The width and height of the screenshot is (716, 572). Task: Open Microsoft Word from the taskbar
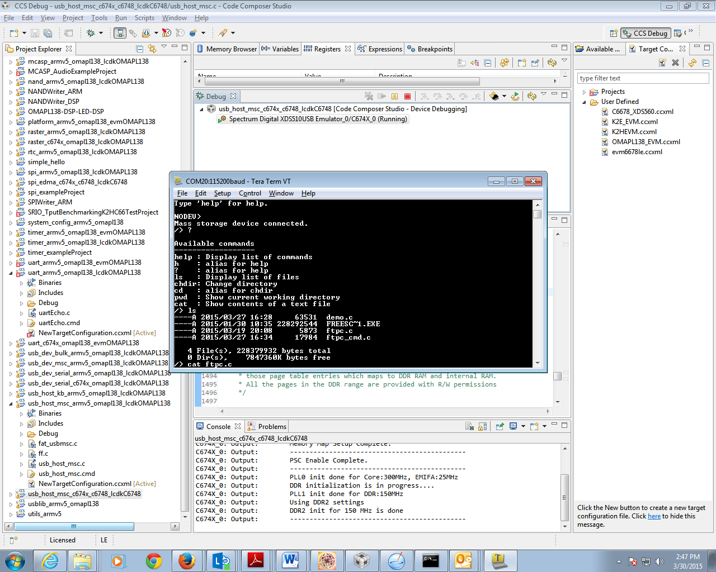click(x=291, y=561)
